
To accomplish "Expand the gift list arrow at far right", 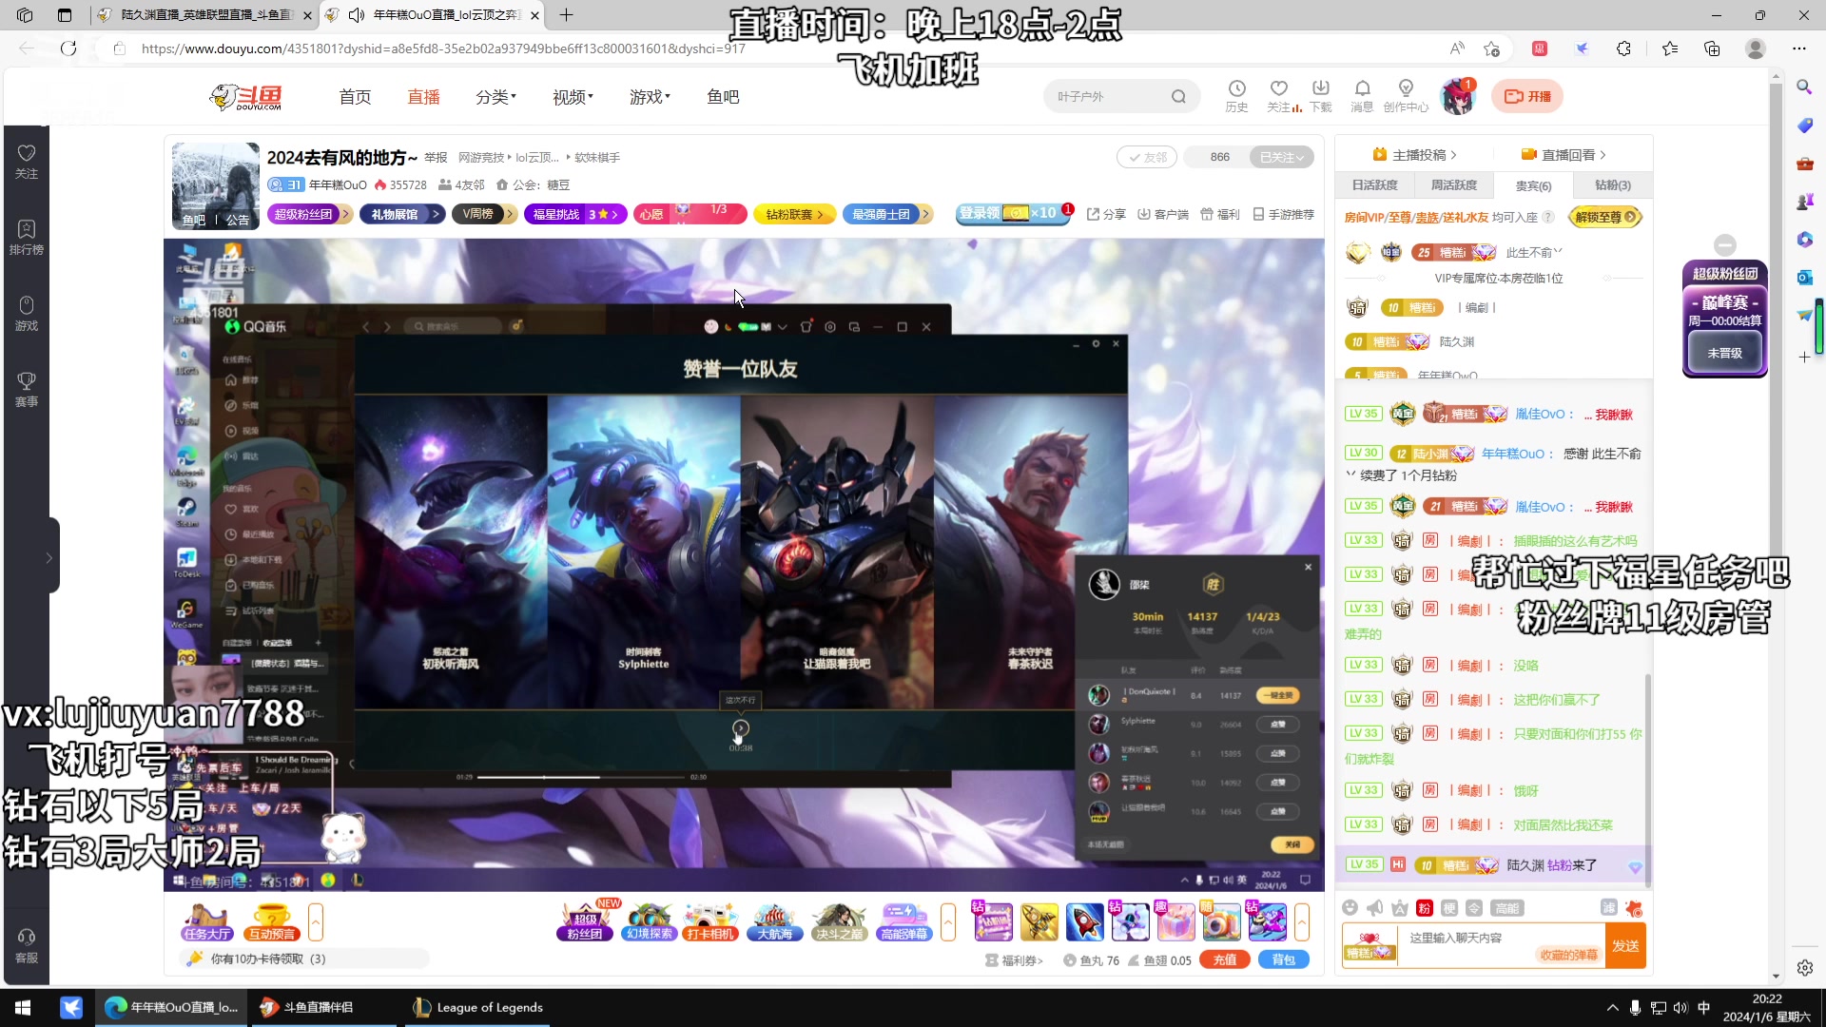I will coord(1302,922).
